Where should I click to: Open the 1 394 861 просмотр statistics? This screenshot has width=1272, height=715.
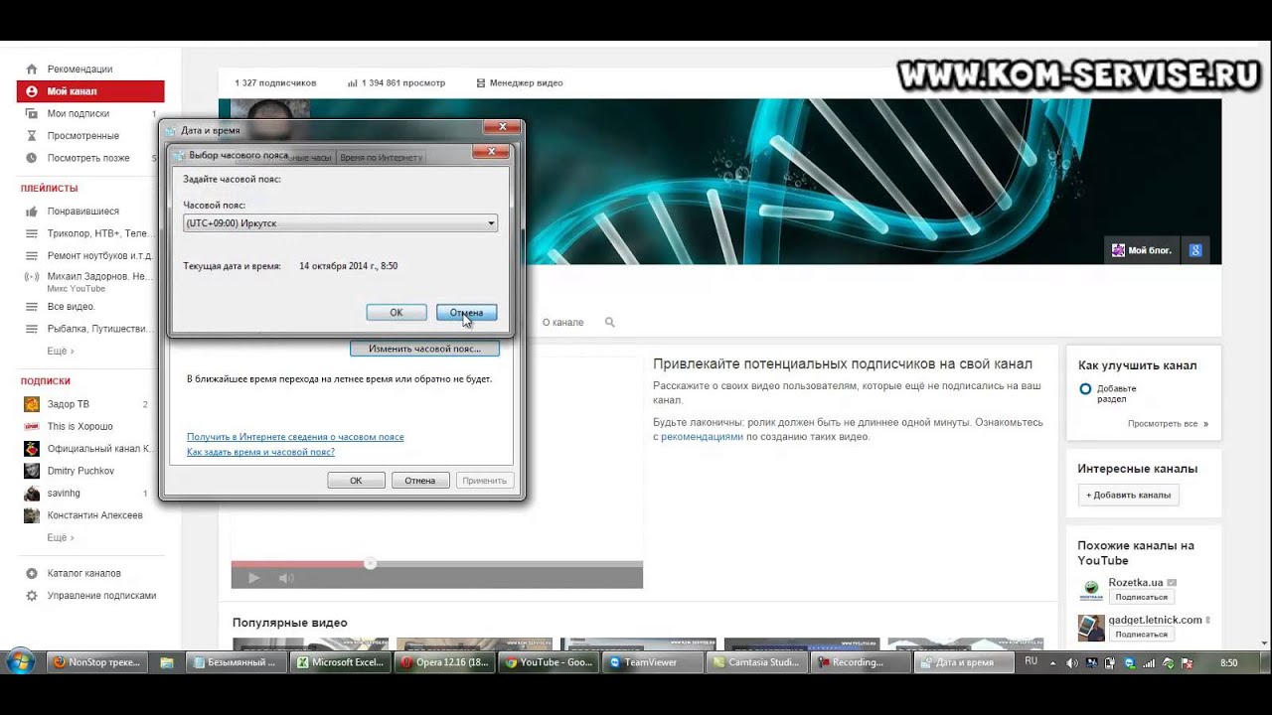click(x=397, y=83)
